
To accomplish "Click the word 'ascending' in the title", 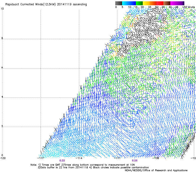I will pos(80,4).
